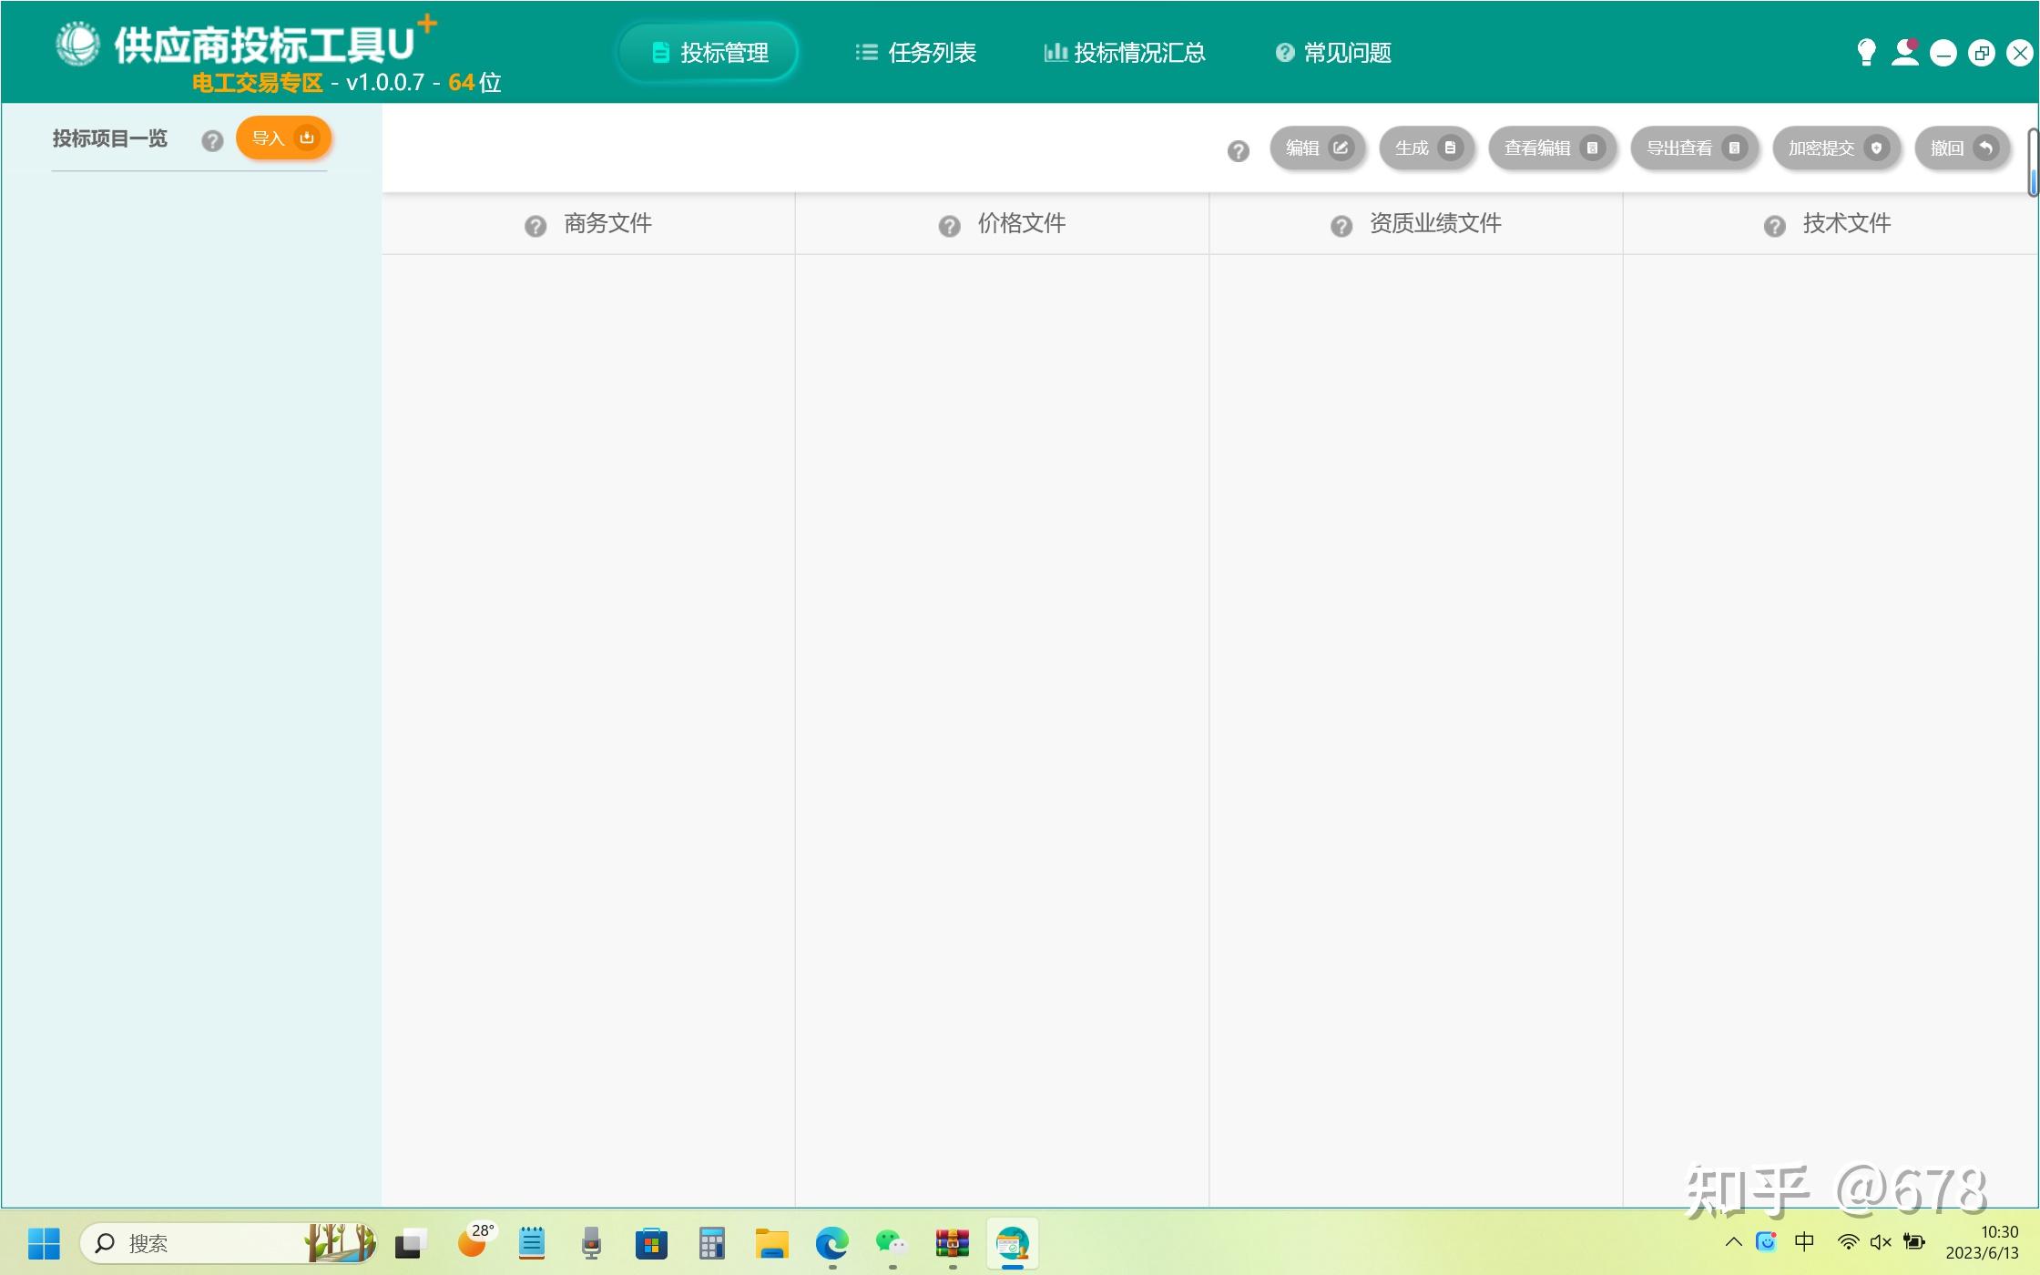
Task: Click the vertical scrollbar at right edge
Action: pos(2033,164)
